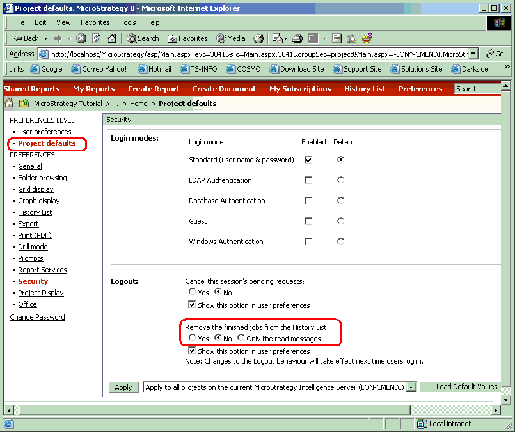Click the Print toolbar icon
The height and width of the screenshot is (432, 515).
[297, 38]
